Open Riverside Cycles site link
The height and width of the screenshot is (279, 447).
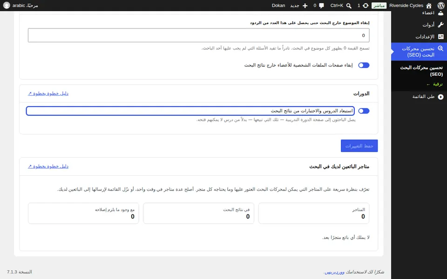pyautogui.click(x=406, y=6)
